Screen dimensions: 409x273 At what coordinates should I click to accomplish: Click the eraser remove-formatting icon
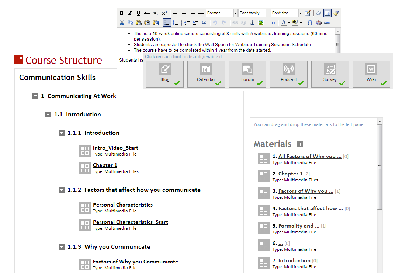tap(319, 13)
